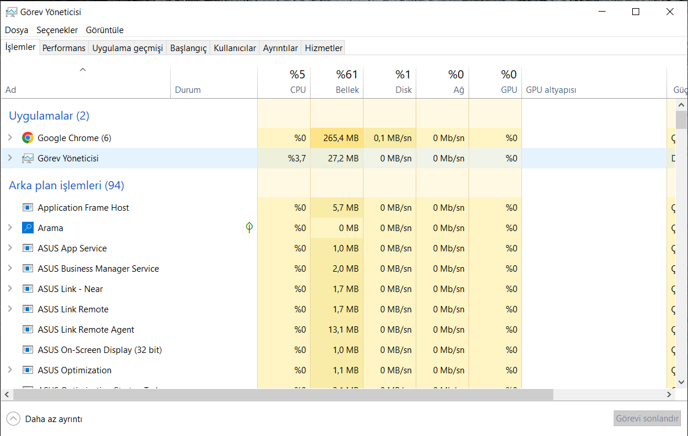688x436 pixels.
Task: Click the Task Manager title bar icon
Action: (x=10, y=12)
